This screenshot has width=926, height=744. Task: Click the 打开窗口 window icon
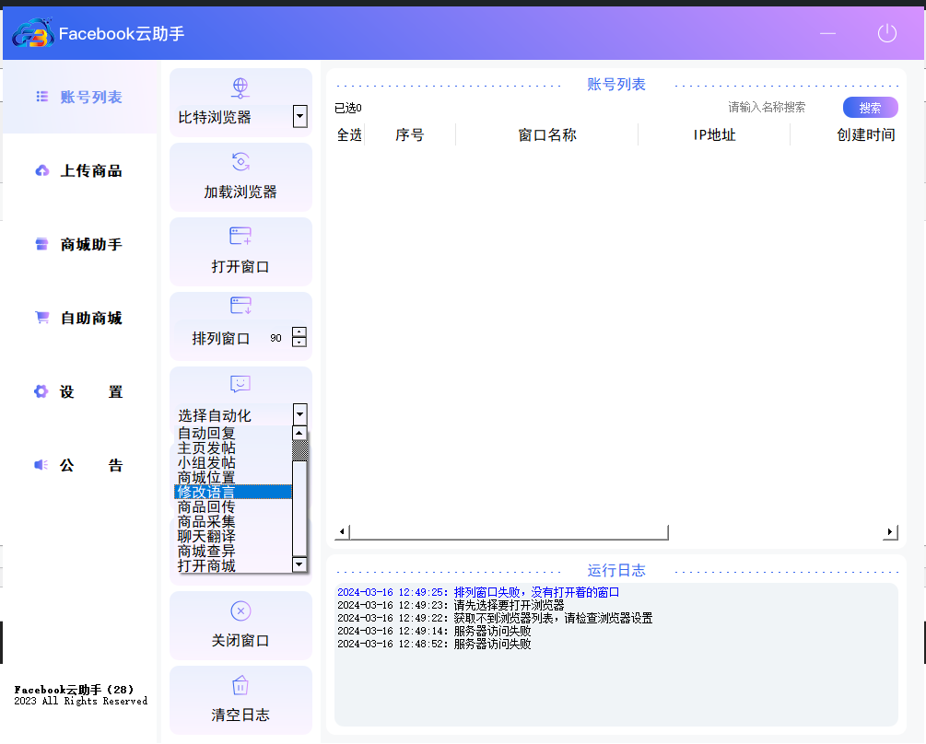240,237
